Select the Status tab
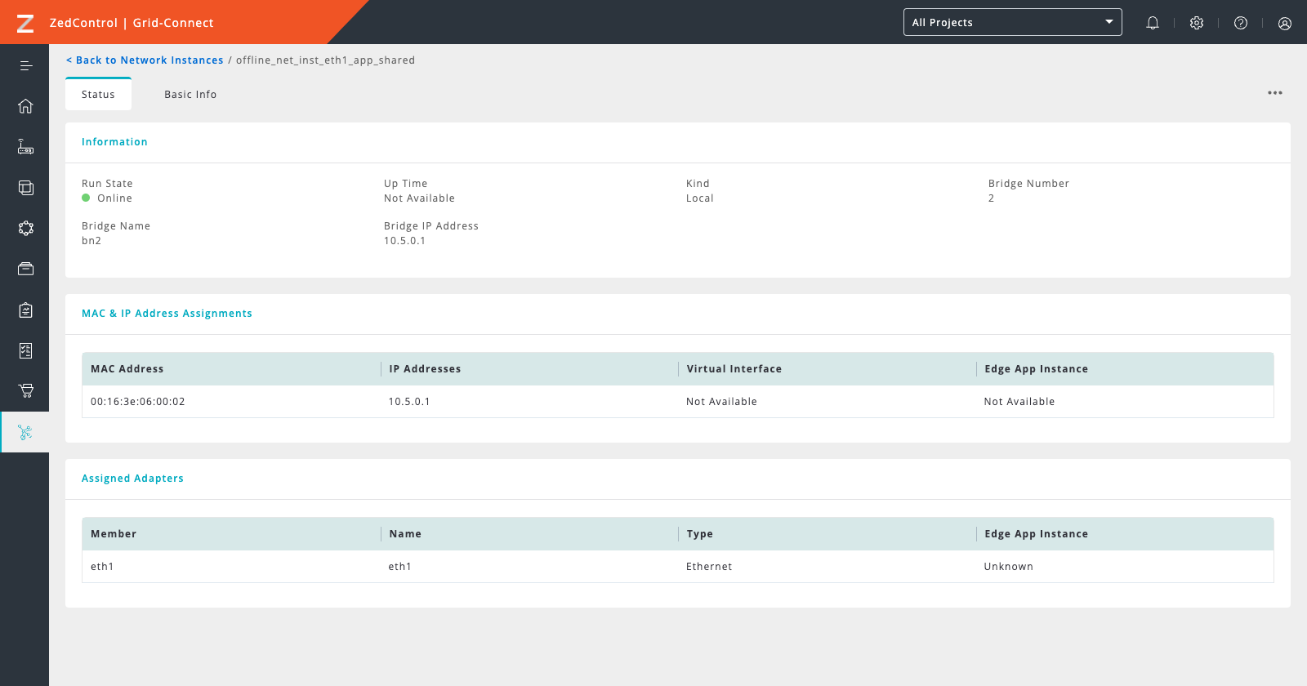This screenshot has height=686, width=1307. (x=98, y=94)
